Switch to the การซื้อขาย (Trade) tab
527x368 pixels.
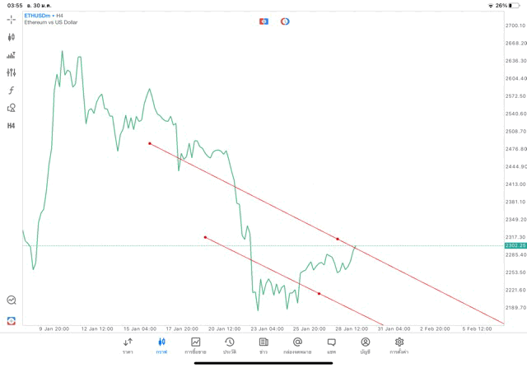[196, 345]
